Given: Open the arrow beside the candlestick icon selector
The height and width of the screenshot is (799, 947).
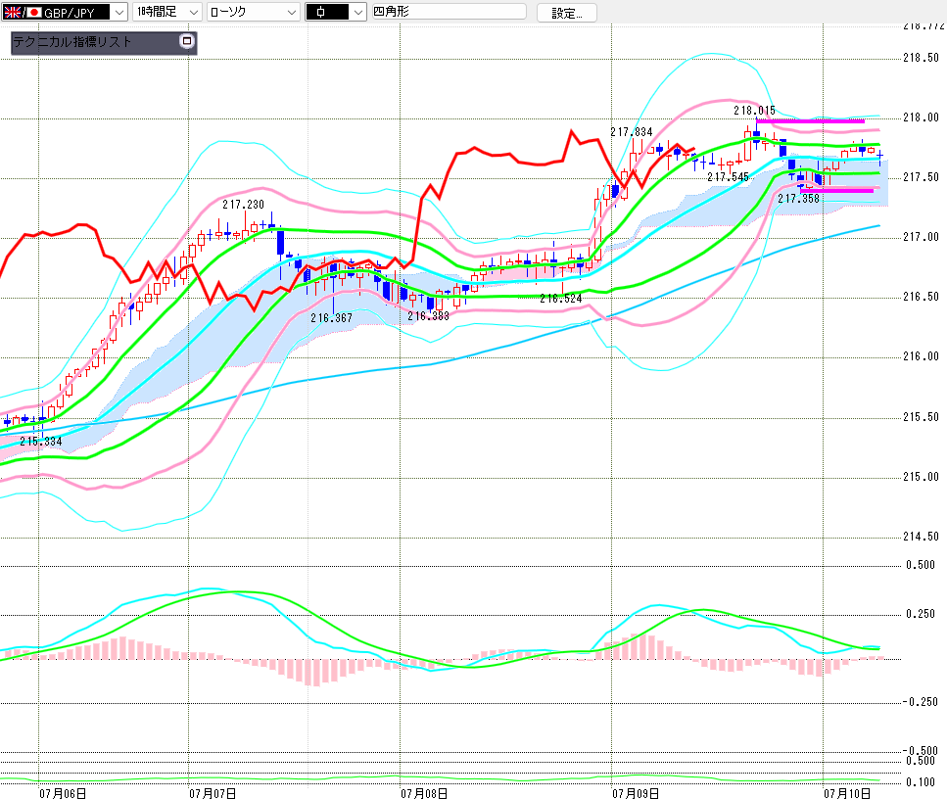Looking at the screenshot, I should click(358, 12).
